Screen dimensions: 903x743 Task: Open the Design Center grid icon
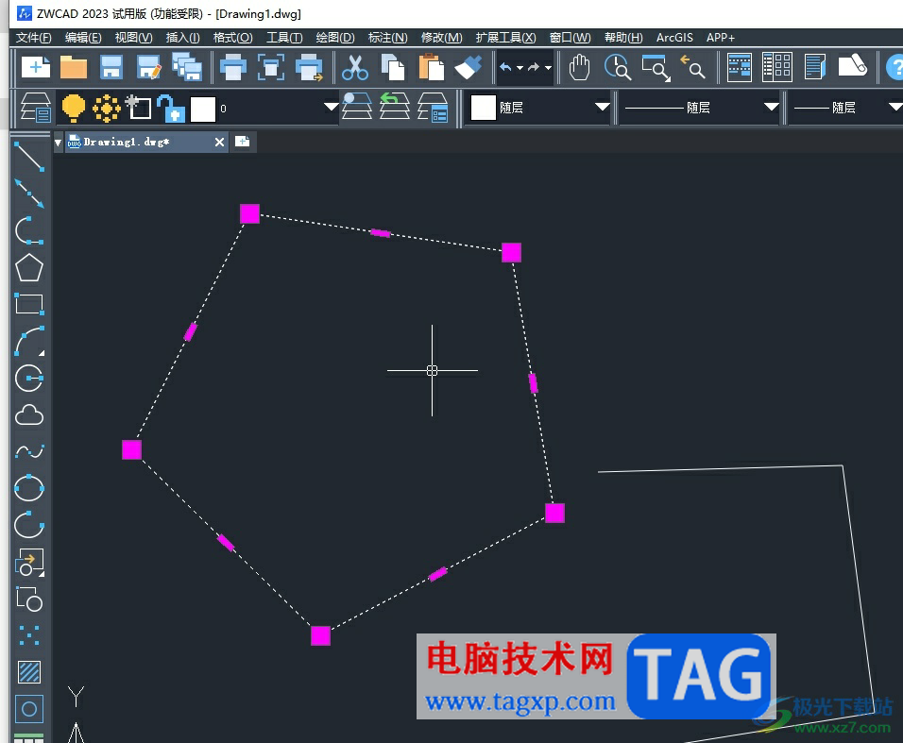[777, 67]
